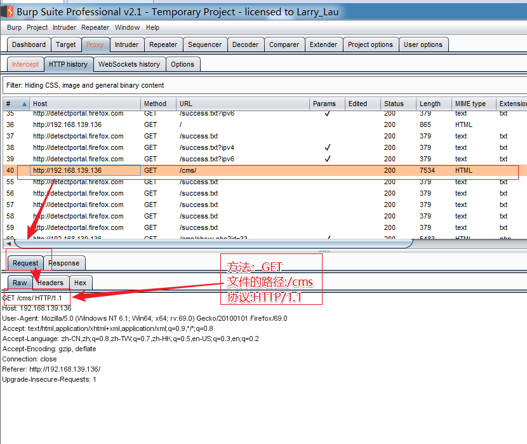This screenshot has width=527, height=444.
Task: Click the left scroll arrow of history table
Action: [x=9, y=243]
